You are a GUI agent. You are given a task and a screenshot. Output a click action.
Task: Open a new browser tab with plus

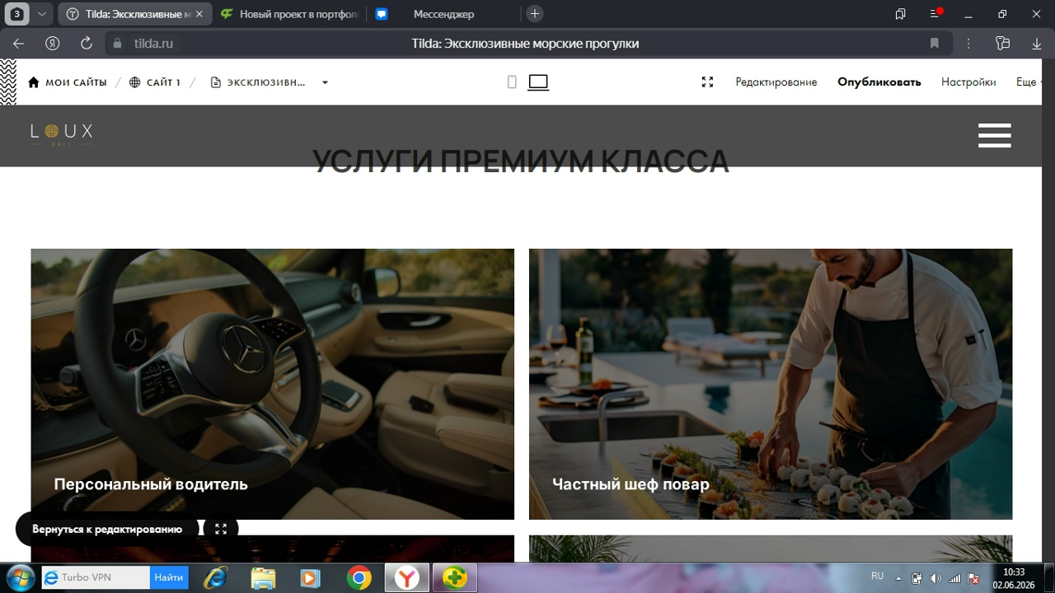[535, 14]
